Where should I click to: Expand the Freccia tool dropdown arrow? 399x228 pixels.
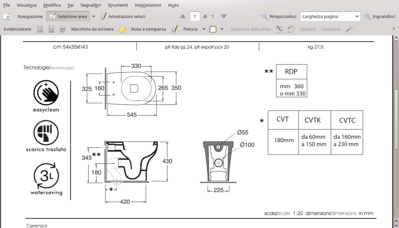coord(204,29)
